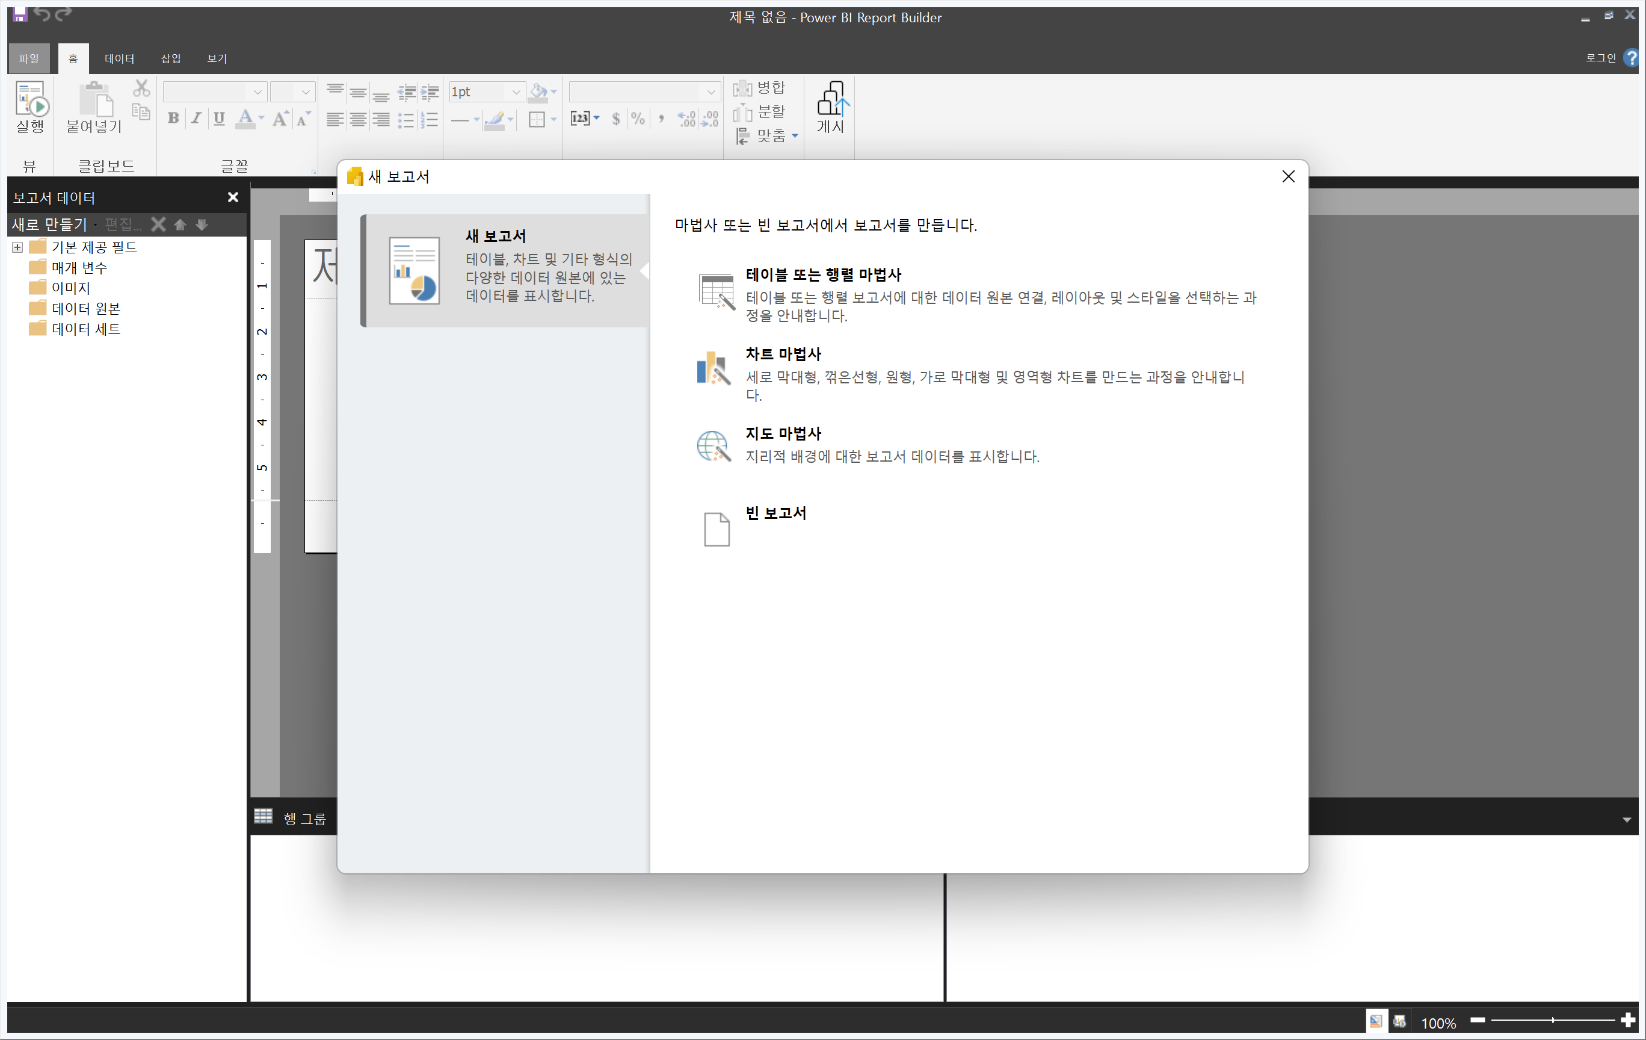Toggle underline formatting button
The width and height of the screenshot is (1646, 1040).
point(219,119)
